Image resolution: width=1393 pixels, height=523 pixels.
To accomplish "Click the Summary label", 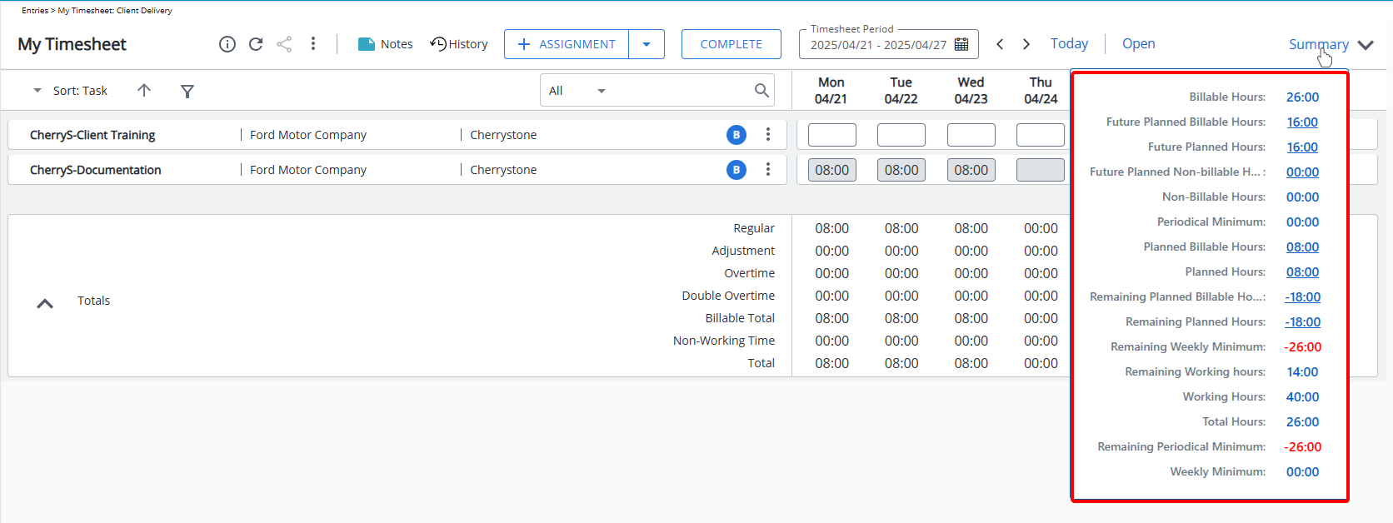I will pos(1318,44).
